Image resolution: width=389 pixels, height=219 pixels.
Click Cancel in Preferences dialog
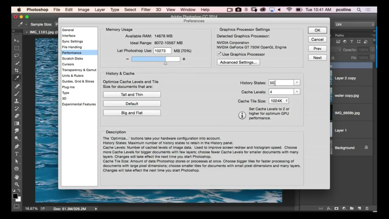pos(317,40)
